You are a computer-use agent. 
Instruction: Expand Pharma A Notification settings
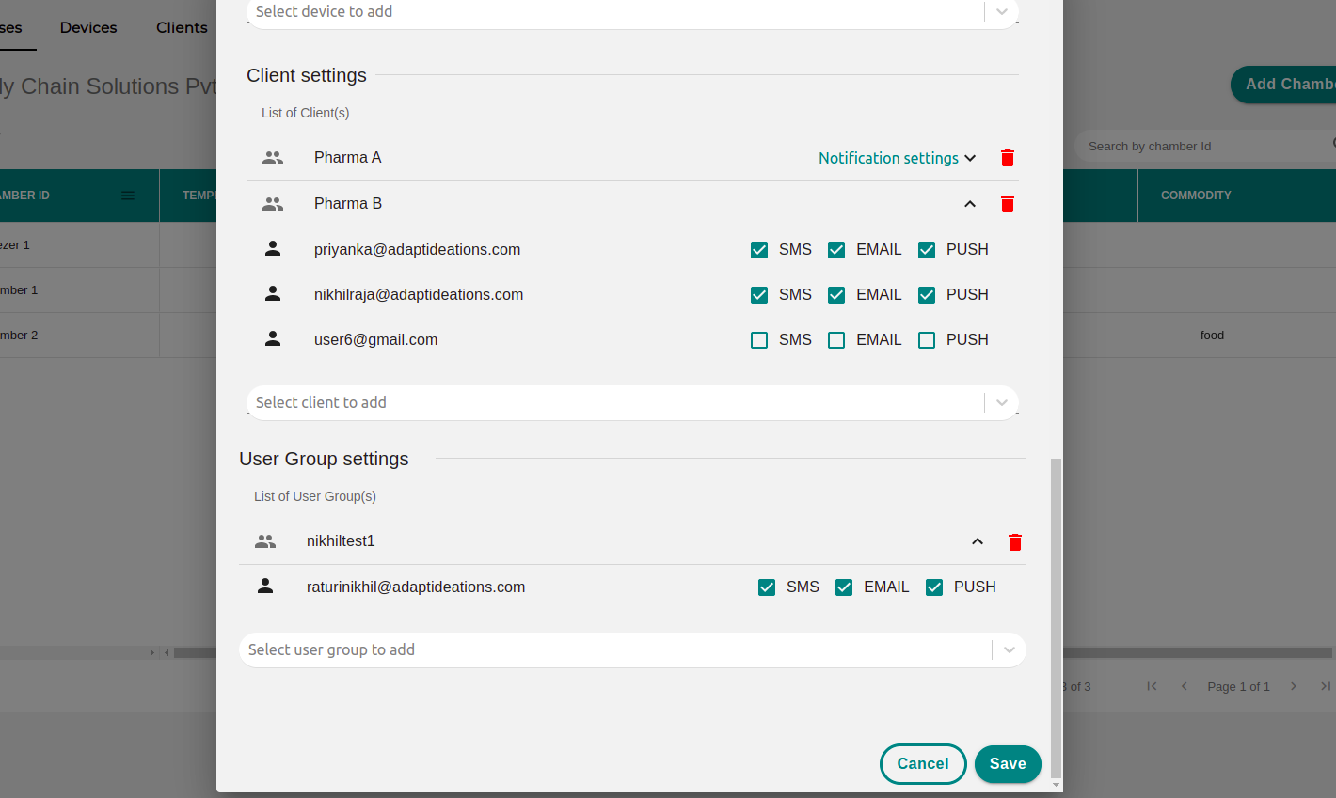(898, 158)
